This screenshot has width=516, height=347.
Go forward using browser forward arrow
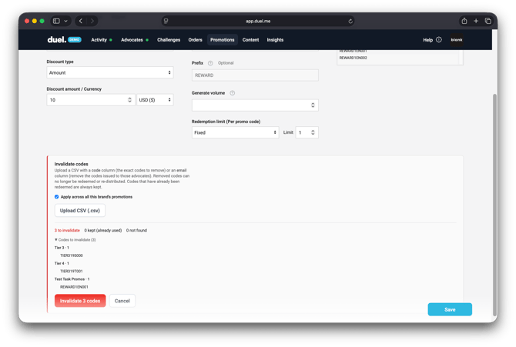click(92, 21)
